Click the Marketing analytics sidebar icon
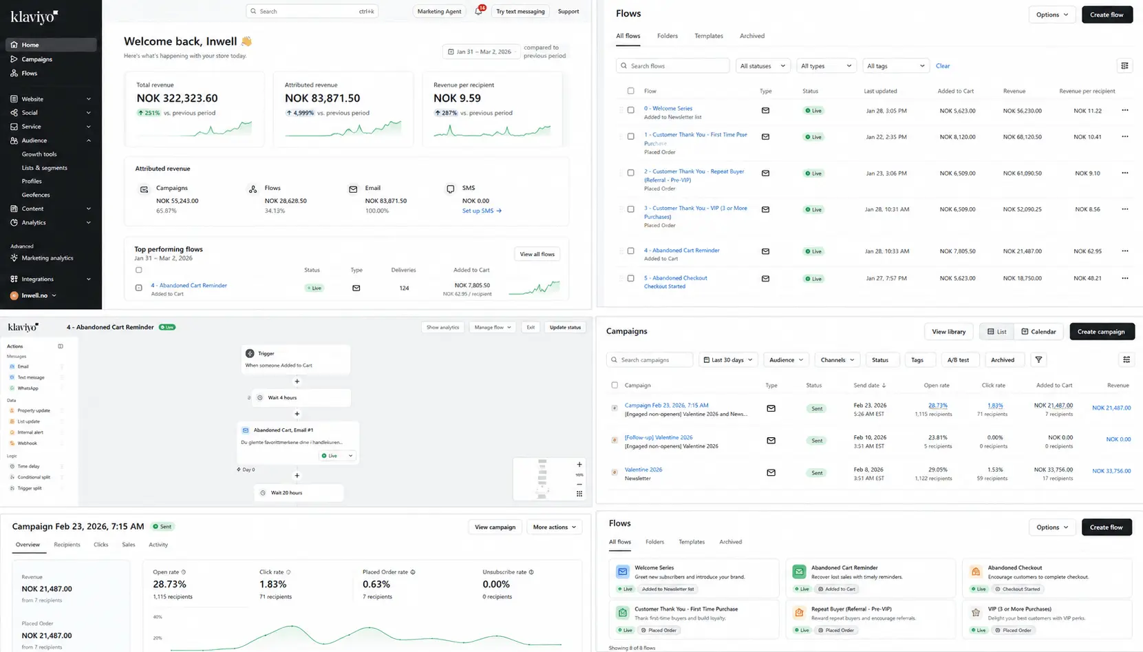 pyautogui.click(x=14, y=258)
